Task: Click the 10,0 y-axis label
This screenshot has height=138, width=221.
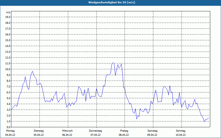Action: point(8,69)
